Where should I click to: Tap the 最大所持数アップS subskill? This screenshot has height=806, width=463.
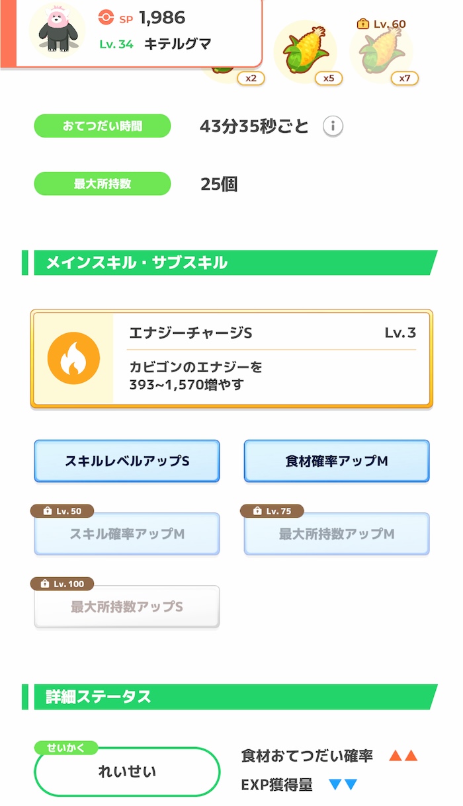(126, 606)
